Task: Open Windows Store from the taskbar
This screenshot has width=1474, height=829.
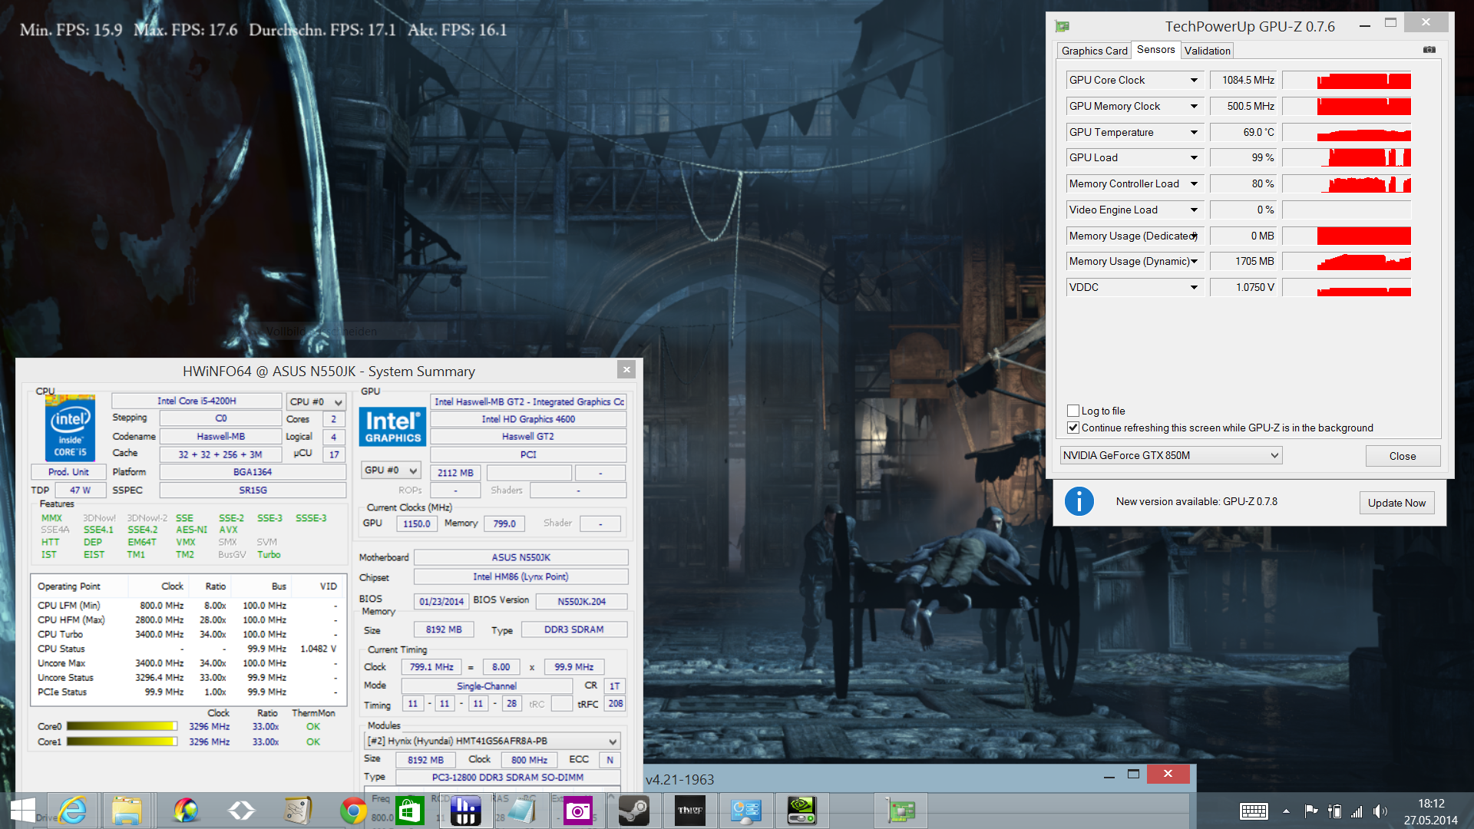Action: pos(409,811)
